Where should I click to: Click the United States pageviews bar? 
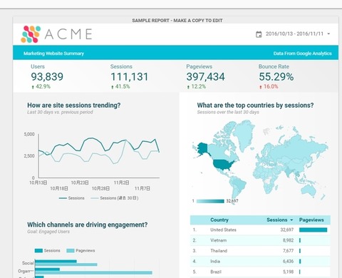pyautogui.click(x=313, y=230)
